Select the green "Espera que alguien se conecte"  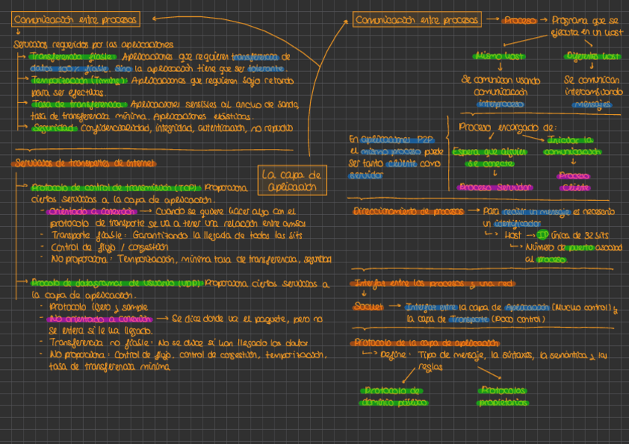(x=490, y=157)
